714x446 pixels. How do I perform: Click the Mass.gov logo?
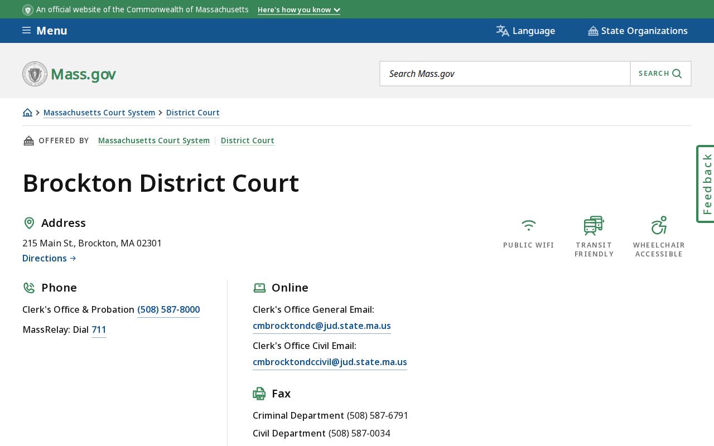[69, 74]
